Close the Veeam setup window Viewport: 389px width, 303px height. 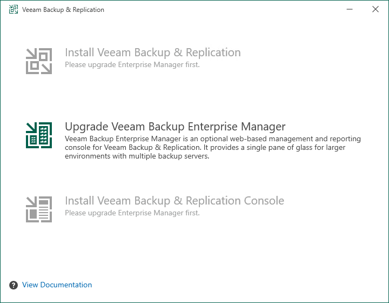point(375,10)
